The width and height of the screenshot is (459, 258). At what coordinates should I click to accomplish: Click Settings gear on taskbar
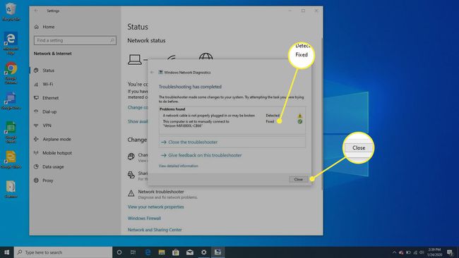coord(204,252)
